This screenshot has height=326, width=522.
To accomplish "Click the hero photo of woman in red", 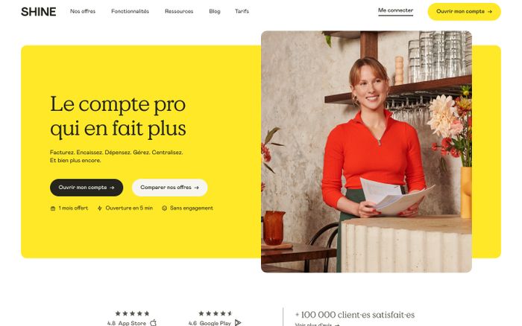I will click(x=366, y=152).
